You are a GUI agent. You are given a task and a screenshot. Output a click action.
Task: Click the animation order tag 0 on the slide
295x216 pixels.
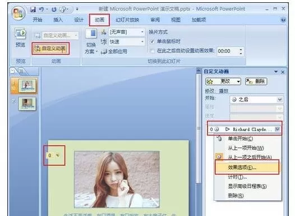tap(50, 155)
